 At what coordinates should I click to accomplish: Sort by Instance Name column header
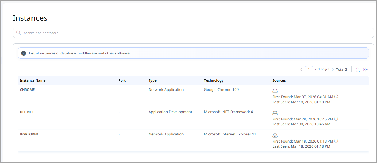[x=33, y=80]
